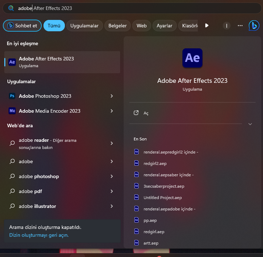Click the Media Encoder Me icon
This screenshot has width=263, height=257.
pos(12,111)
